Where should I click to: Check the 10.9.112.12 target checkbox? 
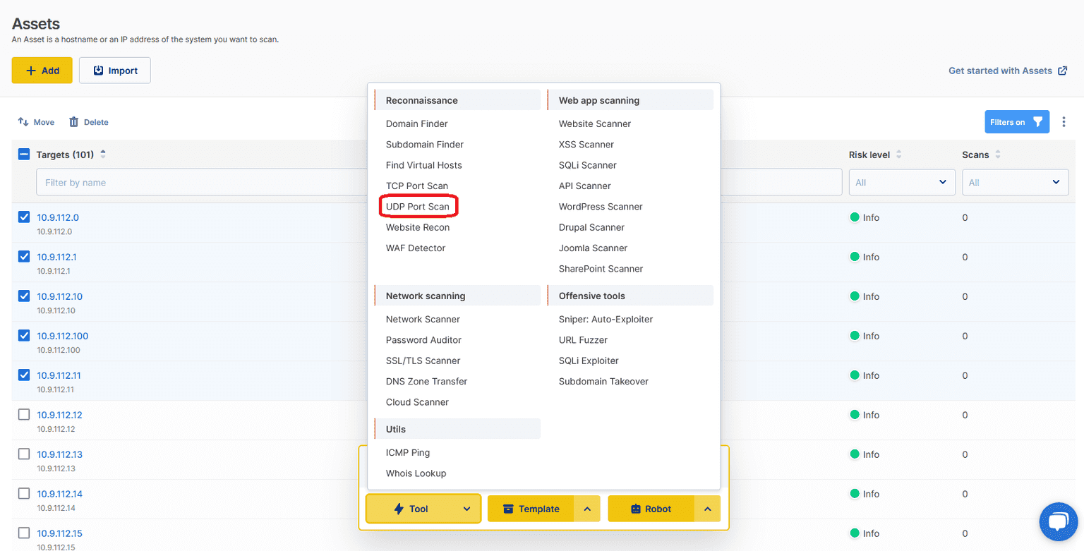click(23, 415)
